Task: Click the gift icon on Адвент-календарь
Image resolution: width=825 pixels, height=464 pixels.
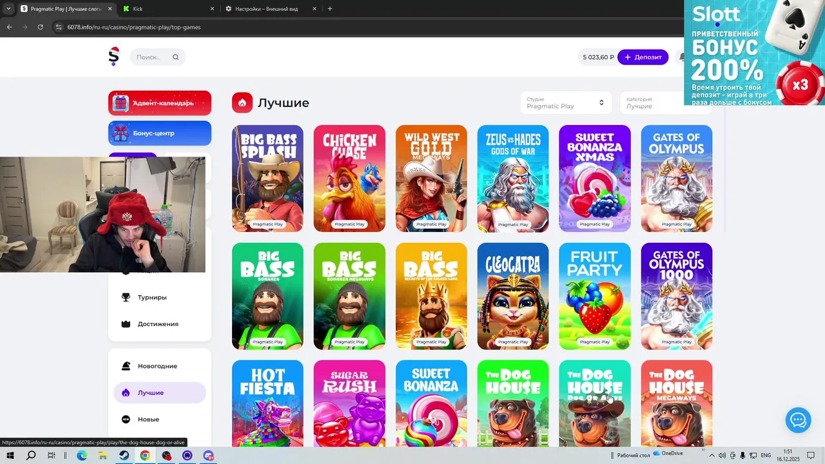Action: [x=121, y=103]
